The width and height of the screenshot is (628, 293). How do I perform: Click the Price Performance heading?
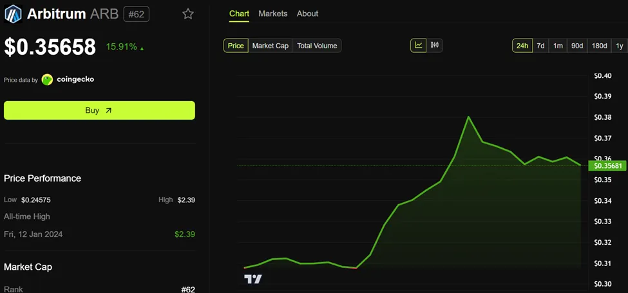tap(43, 178)
